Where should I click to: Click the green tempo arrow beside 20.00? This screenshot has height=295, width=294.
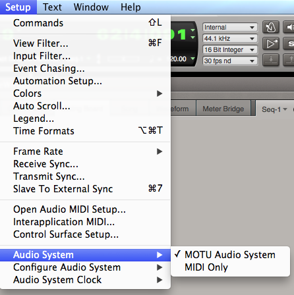(192, 59)
